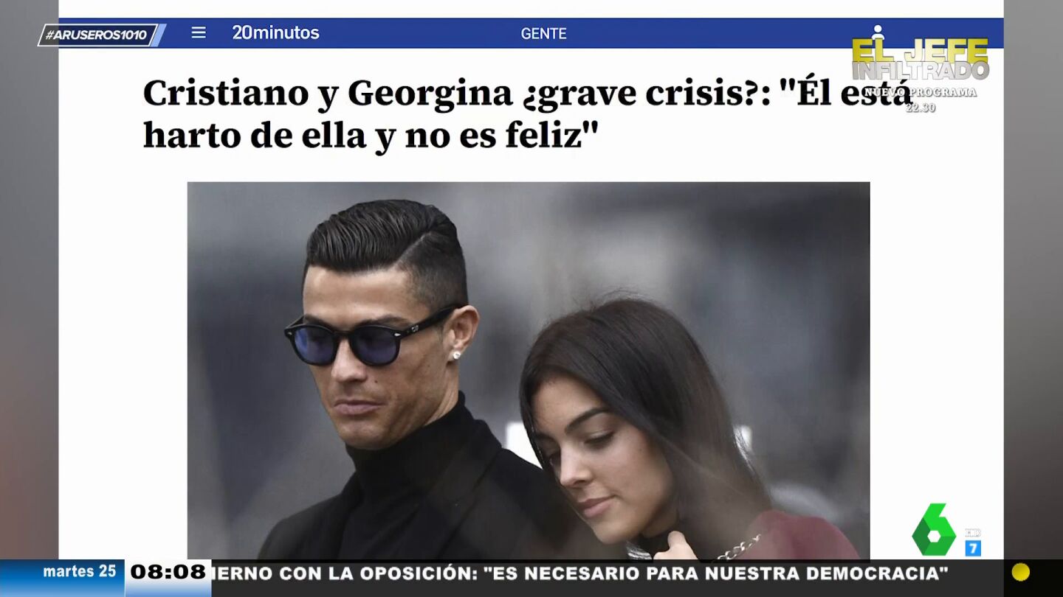Click the article's couple photo
The height and width of the screenshot is (597, 1063).
coord(528,370)
